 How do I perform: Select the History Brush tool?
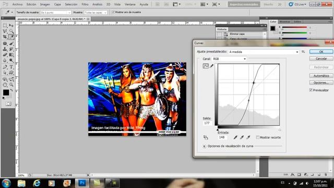coord(11,49)
